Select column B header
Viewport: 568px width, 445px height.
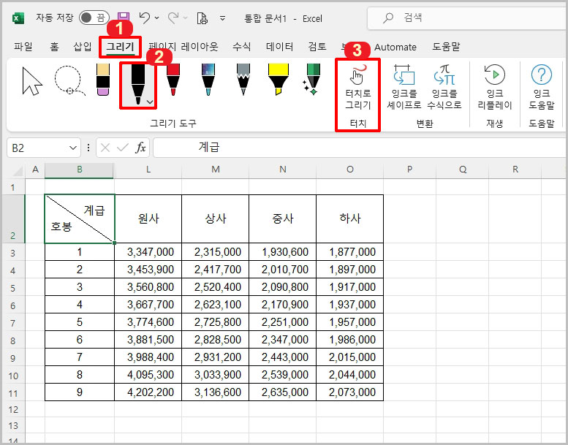coord(80,170)
